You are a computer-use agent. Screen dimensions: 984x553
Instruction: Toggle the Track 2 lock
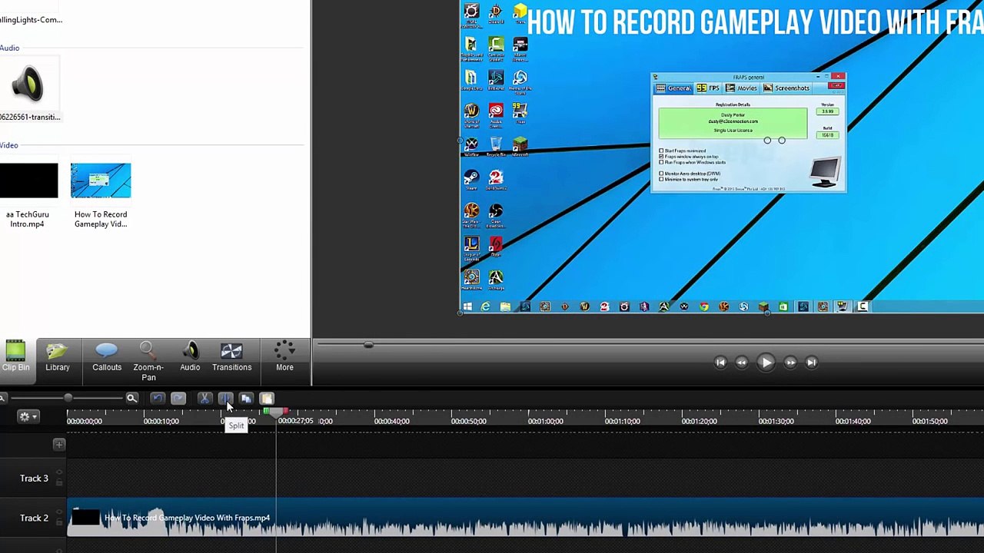click(58, 522)
